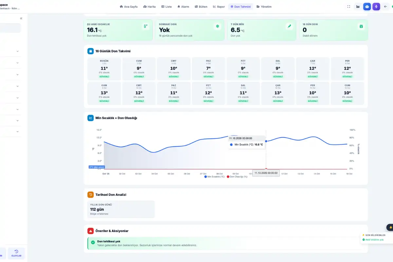
Task: Toggle Don Olasılığı (%) legend series
Action: tap(237, 177)
